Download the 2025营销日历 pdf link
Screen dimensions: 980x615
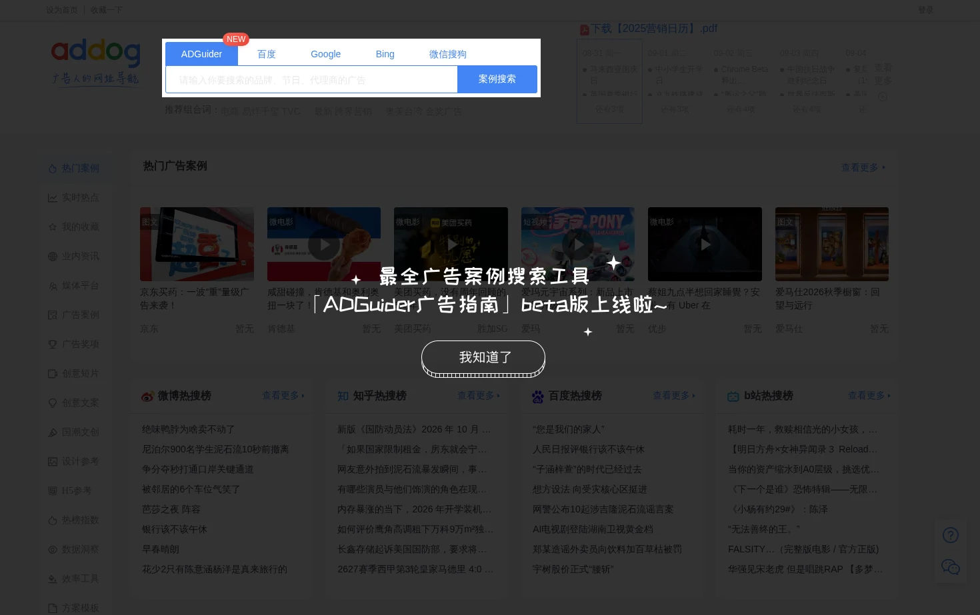pos(654,29)
